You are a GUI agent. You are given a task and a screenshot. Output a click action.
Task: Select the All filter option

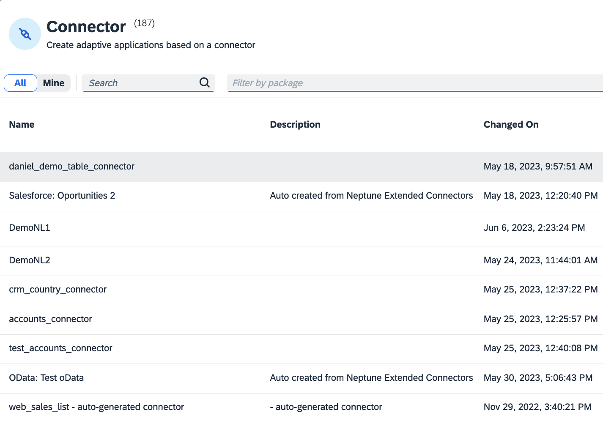pyautogui.click(x=20, y=83)
